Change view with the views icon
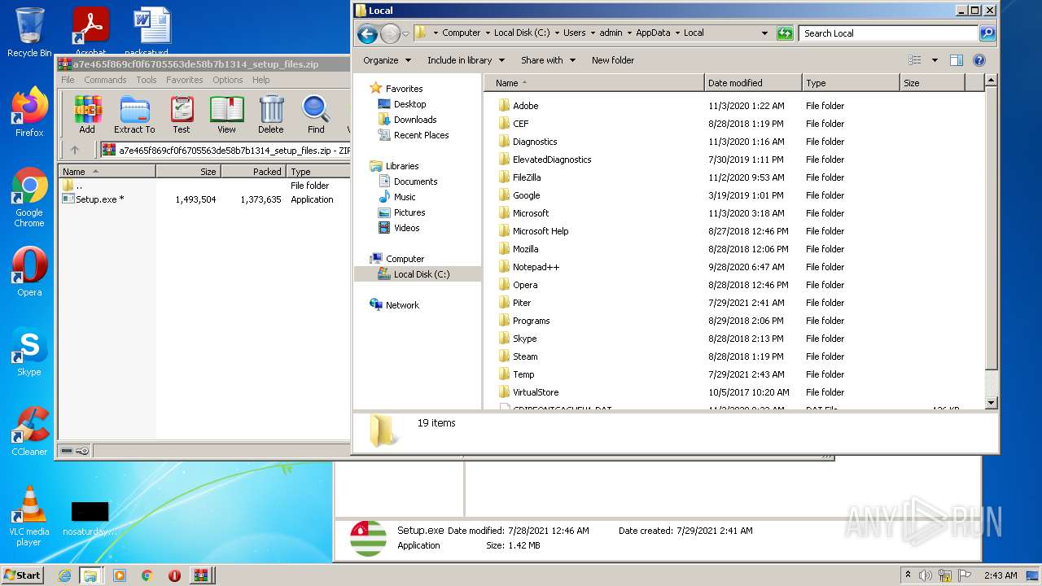The width and height of the screenshot is (1042, 586). pos(915,60)
